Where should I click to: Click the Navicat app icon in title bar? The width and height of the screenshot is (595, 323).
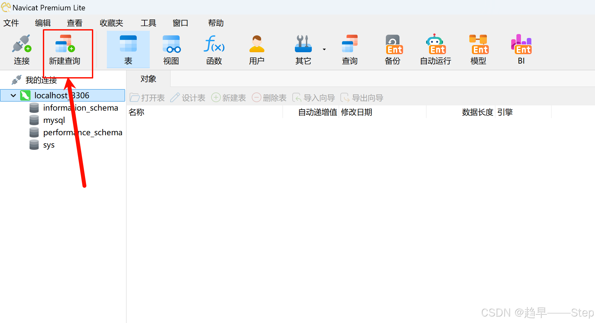[6, 7]
